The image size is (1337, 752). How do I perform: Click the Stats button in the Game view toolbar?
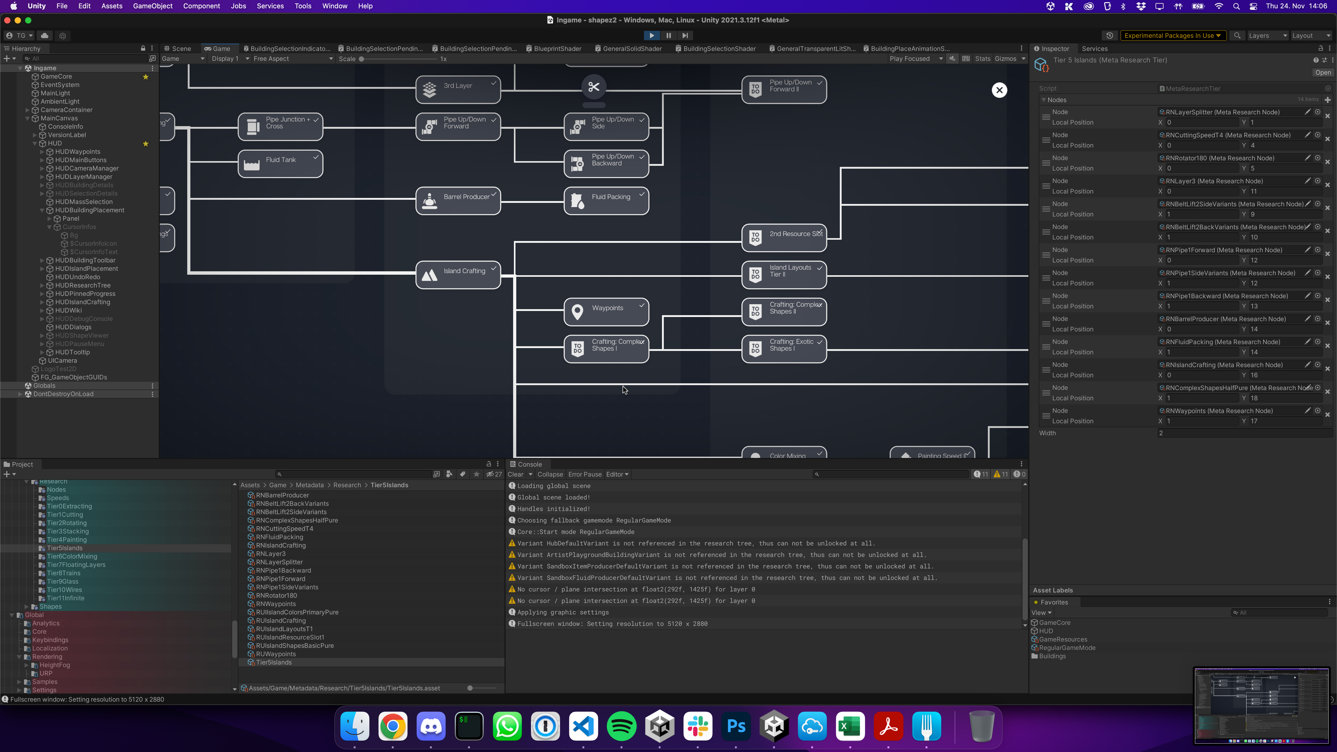point(982,59)
